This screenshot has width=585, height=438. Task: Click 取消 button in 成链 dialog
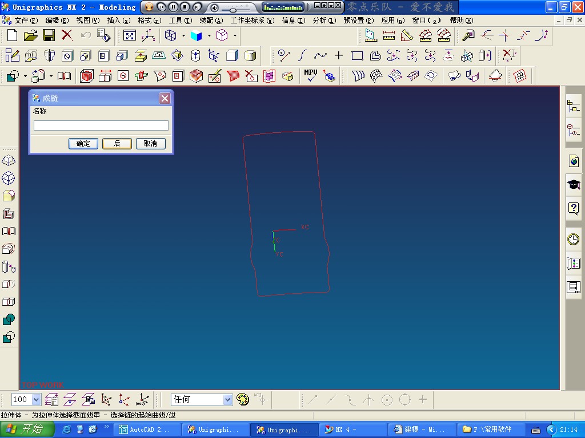tap(150, 144)
